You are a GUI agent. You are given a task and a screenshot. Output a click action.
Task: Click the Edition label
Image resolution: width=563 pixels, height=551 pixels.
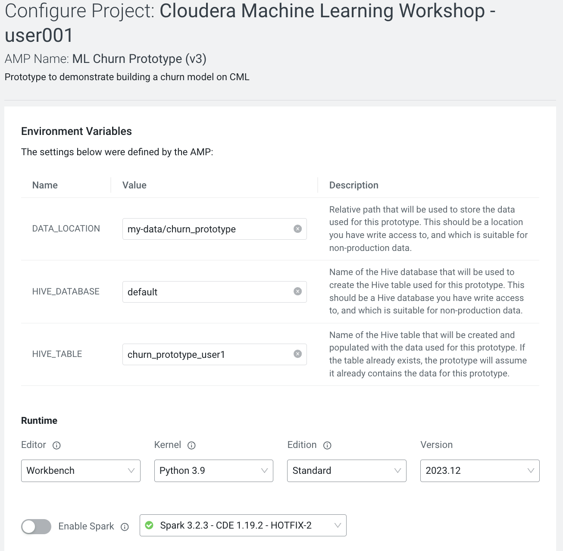[302, 445]
